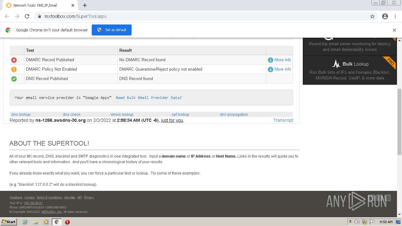
Task: Open the Site Map footer link
Action: pos(69,197)
